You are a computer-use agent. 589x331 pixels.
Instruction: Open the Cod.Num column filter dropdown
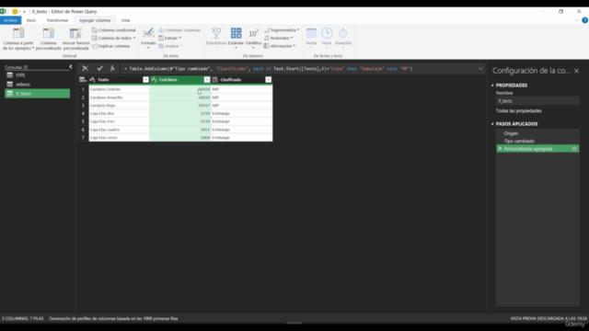click(x=206, y=80)
